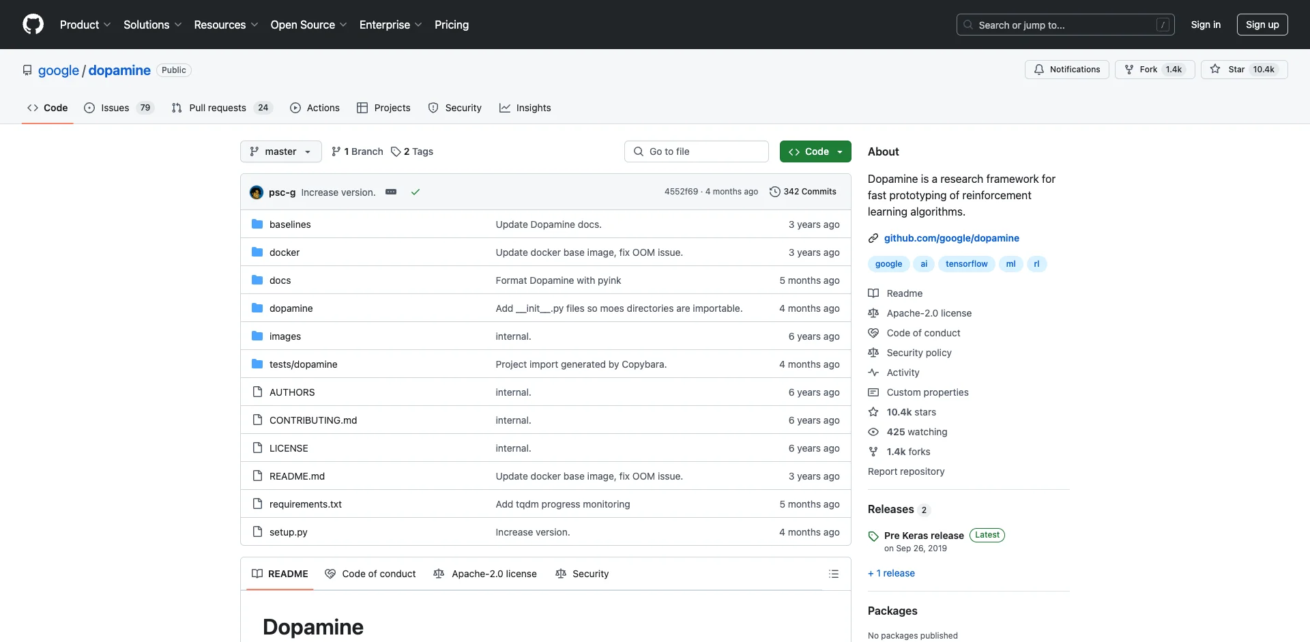Open the Pull requests tab
1310x642 pixels.
pyautogui.click(x=222, y=108)
